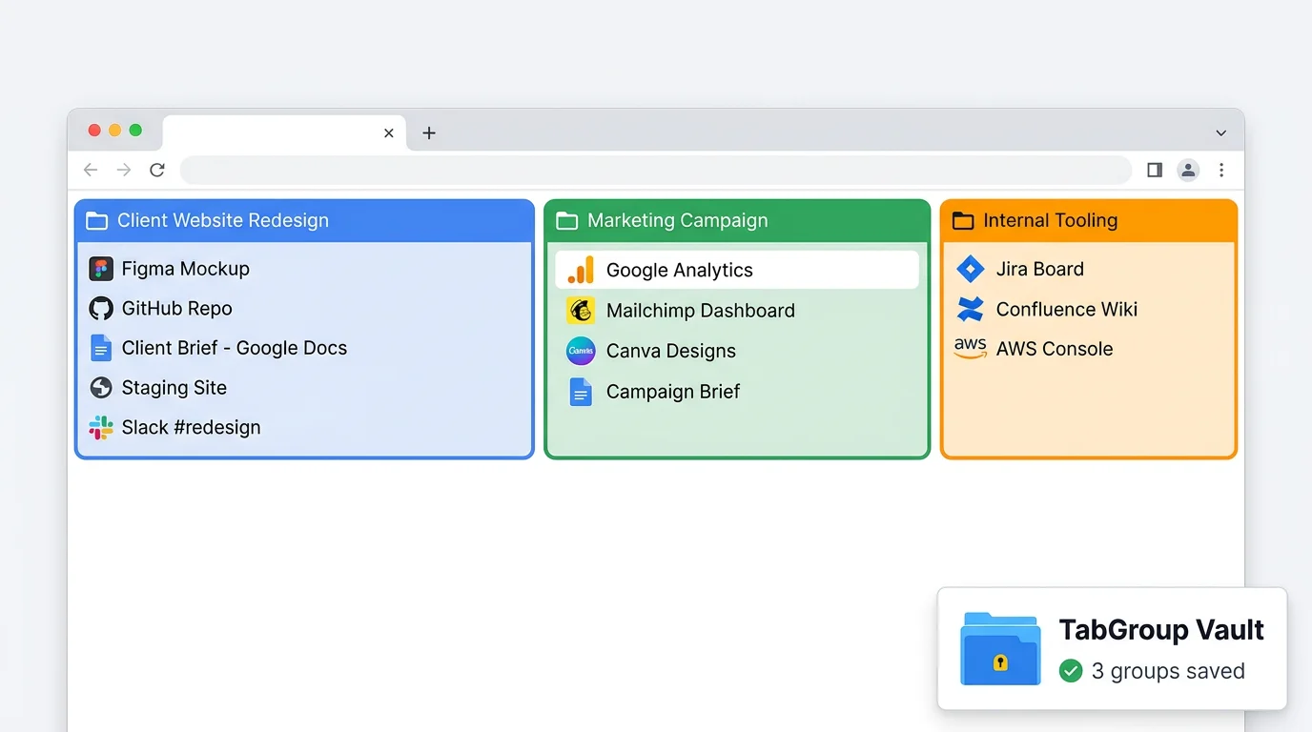Image resolution: width=1312 pixels, height=732 pixels.
Task: Open Google Analytics via its icon
Action: pos(582,270)
